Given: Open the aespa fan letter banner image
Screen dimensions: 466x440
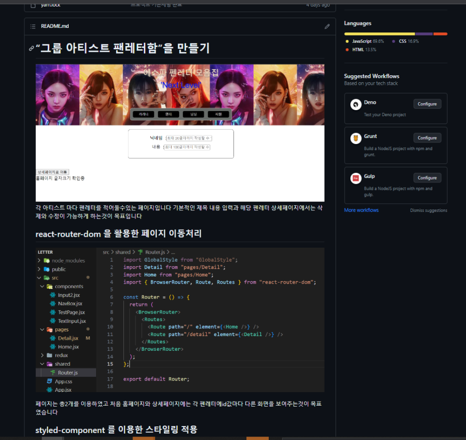Looking at the screenshot, I should (x=180, y=133).
